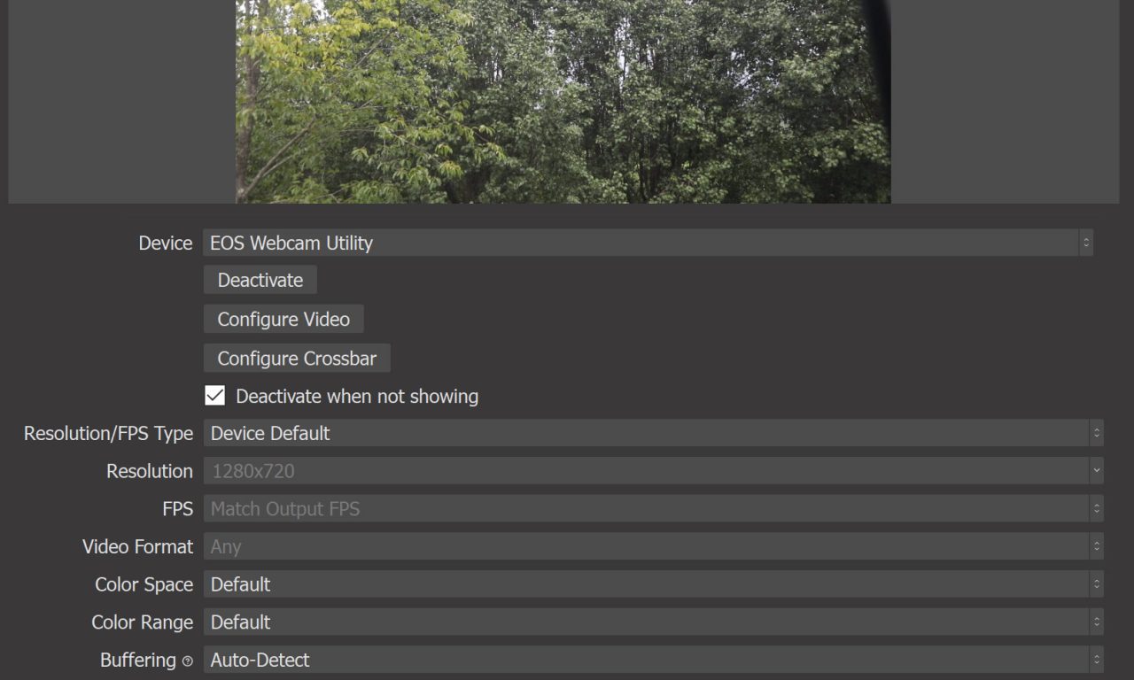Click the arrows icon on FPS field
The image size is (1134, 680).
coord(1097,509)
